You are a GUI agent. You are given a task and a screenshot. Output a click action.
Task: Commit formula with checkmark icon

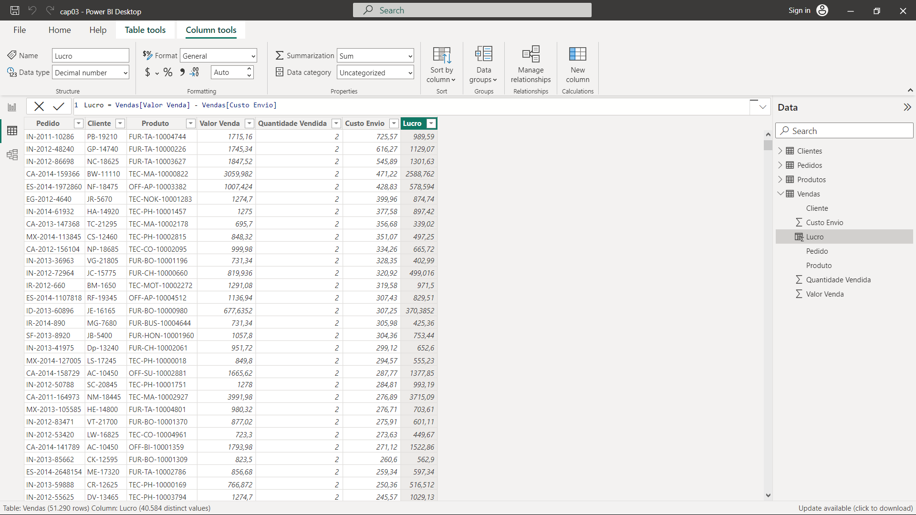click(59, 106)
